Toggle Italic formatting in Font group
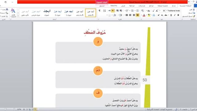This screenshot has width=197, height=111. (x=175, y=15)
